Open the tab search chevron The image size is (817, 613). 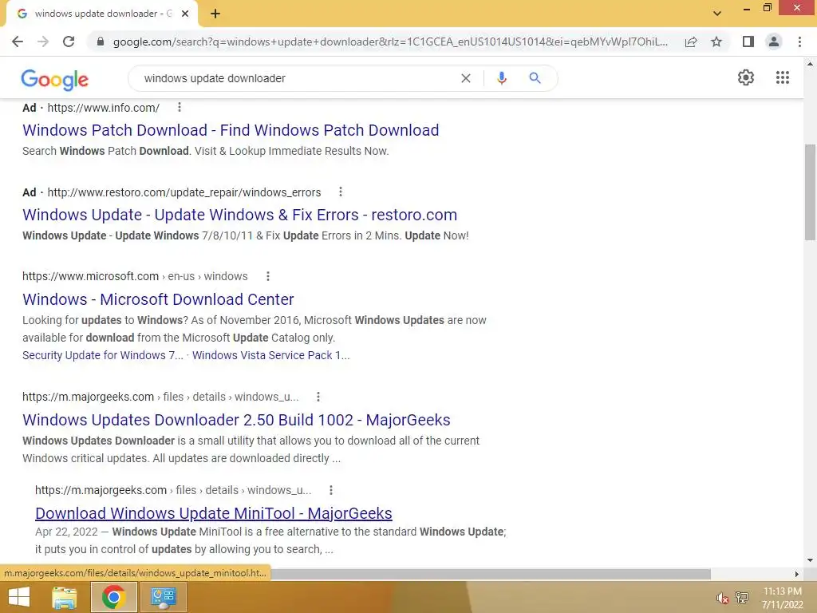pos(717,14)
